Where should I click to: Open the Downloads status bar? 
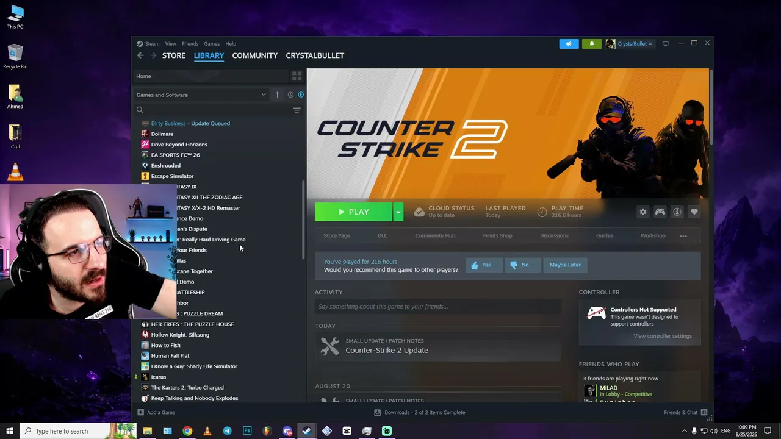click(x=420, y=413)
